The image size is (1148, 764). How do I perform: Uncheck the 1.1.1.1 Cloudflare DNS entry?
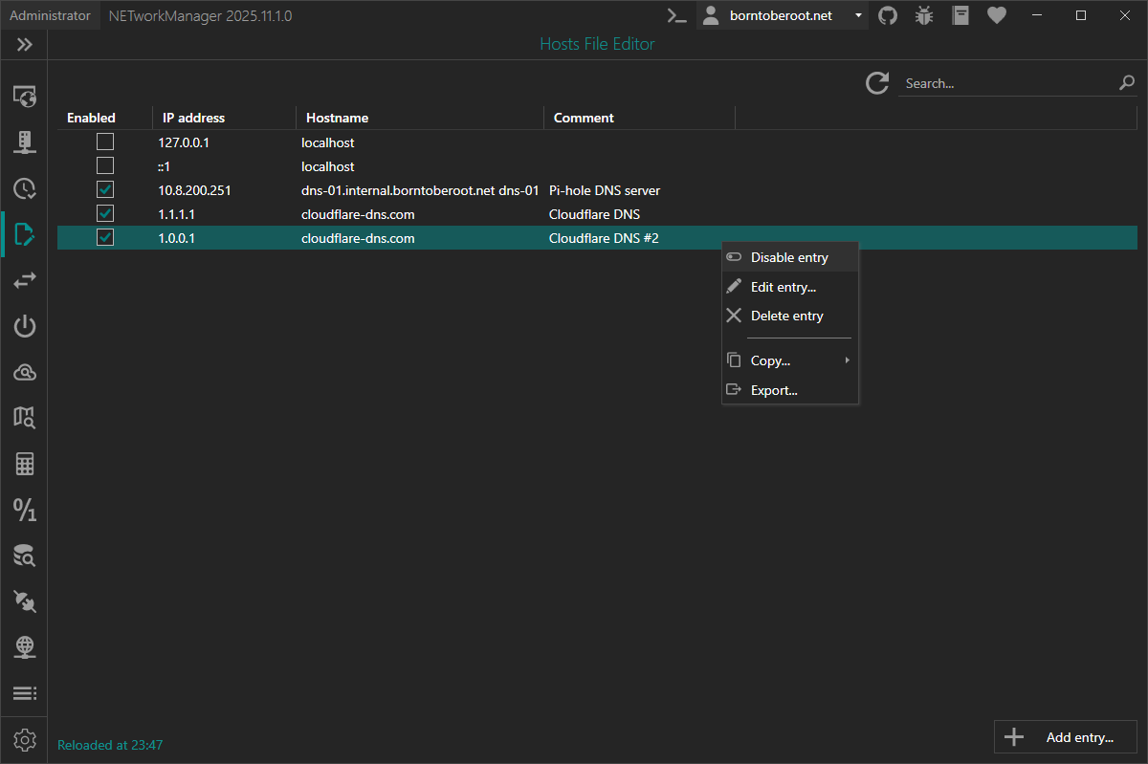click(104, 212)
